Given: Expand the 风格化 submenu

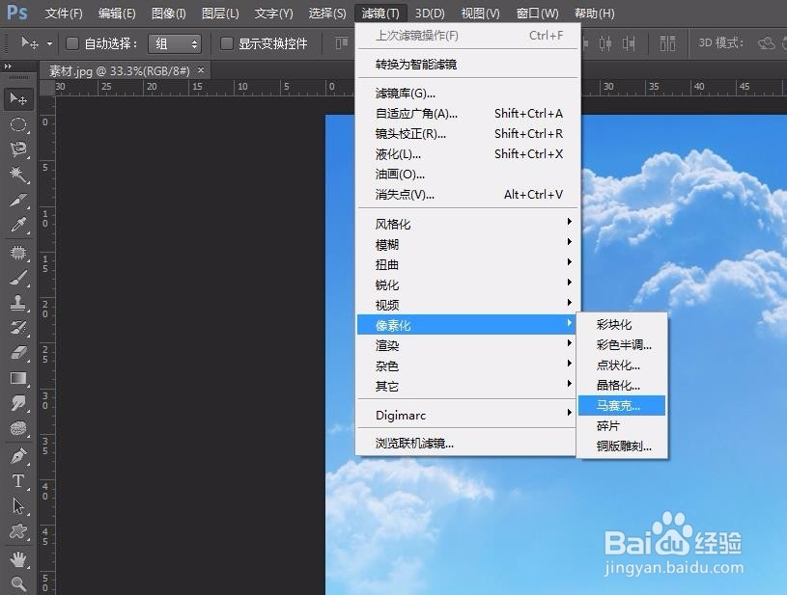Looking at the screenshot, I should pyautogui.click(x=467, y=224).
